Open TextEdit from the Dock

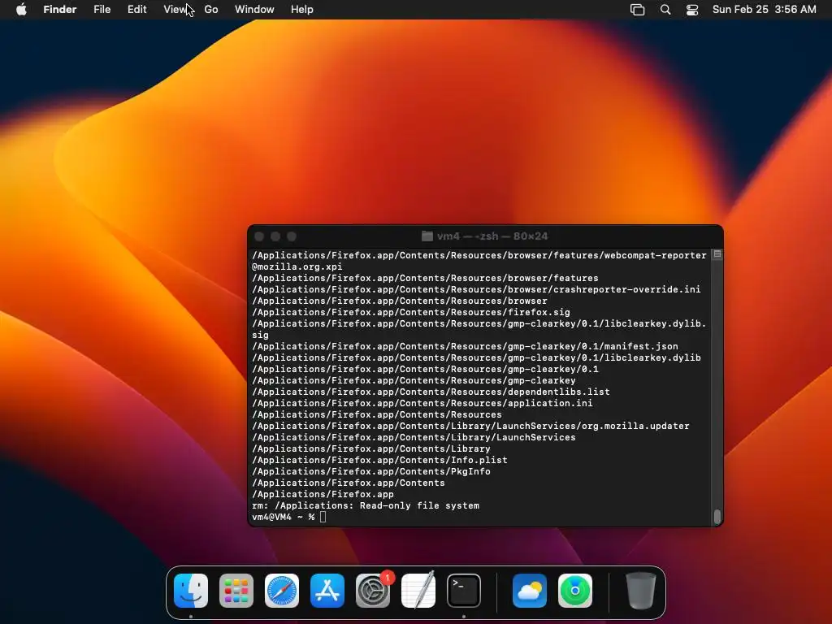pyautogui.click(x=418, y=591)
